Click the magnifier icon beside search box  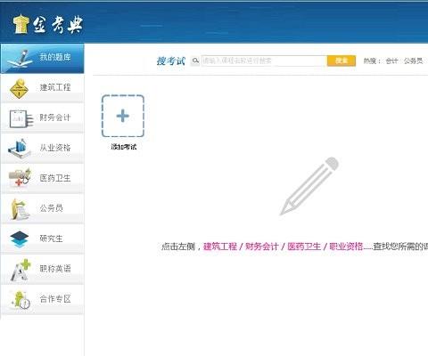click(195, 61)
